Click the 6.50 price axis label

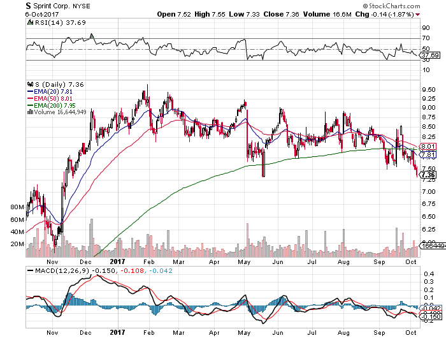(x=429, y=217)
